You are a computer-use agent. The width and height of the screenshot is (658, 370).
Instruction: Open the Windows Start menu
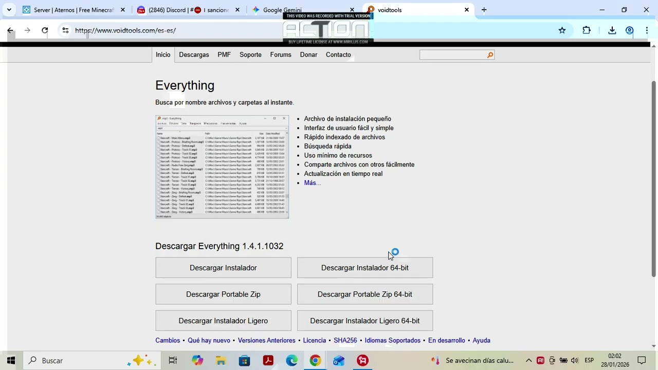click(x=11, y=360)
